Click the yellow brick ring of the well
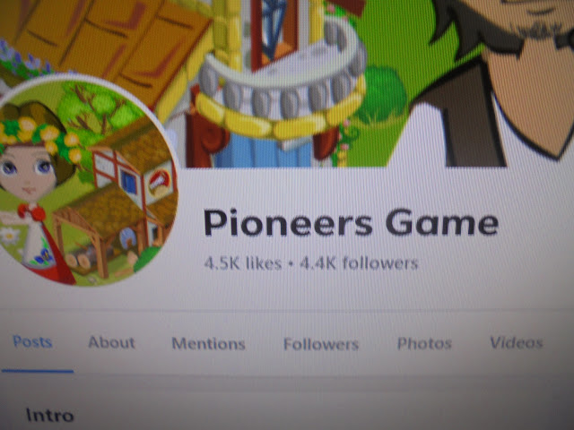 (x=278, y=117)
